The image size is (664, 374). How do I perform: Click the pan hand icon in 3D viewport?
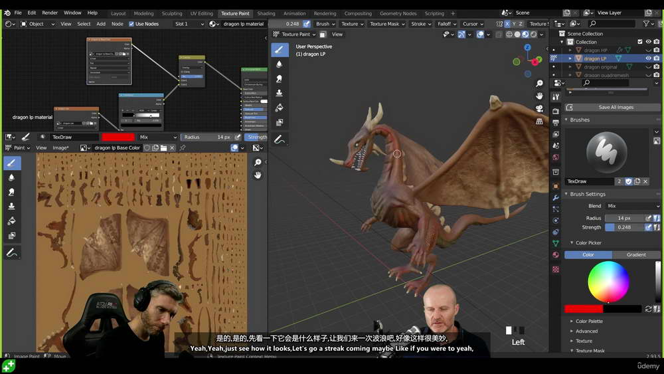(x=539, y=96)
